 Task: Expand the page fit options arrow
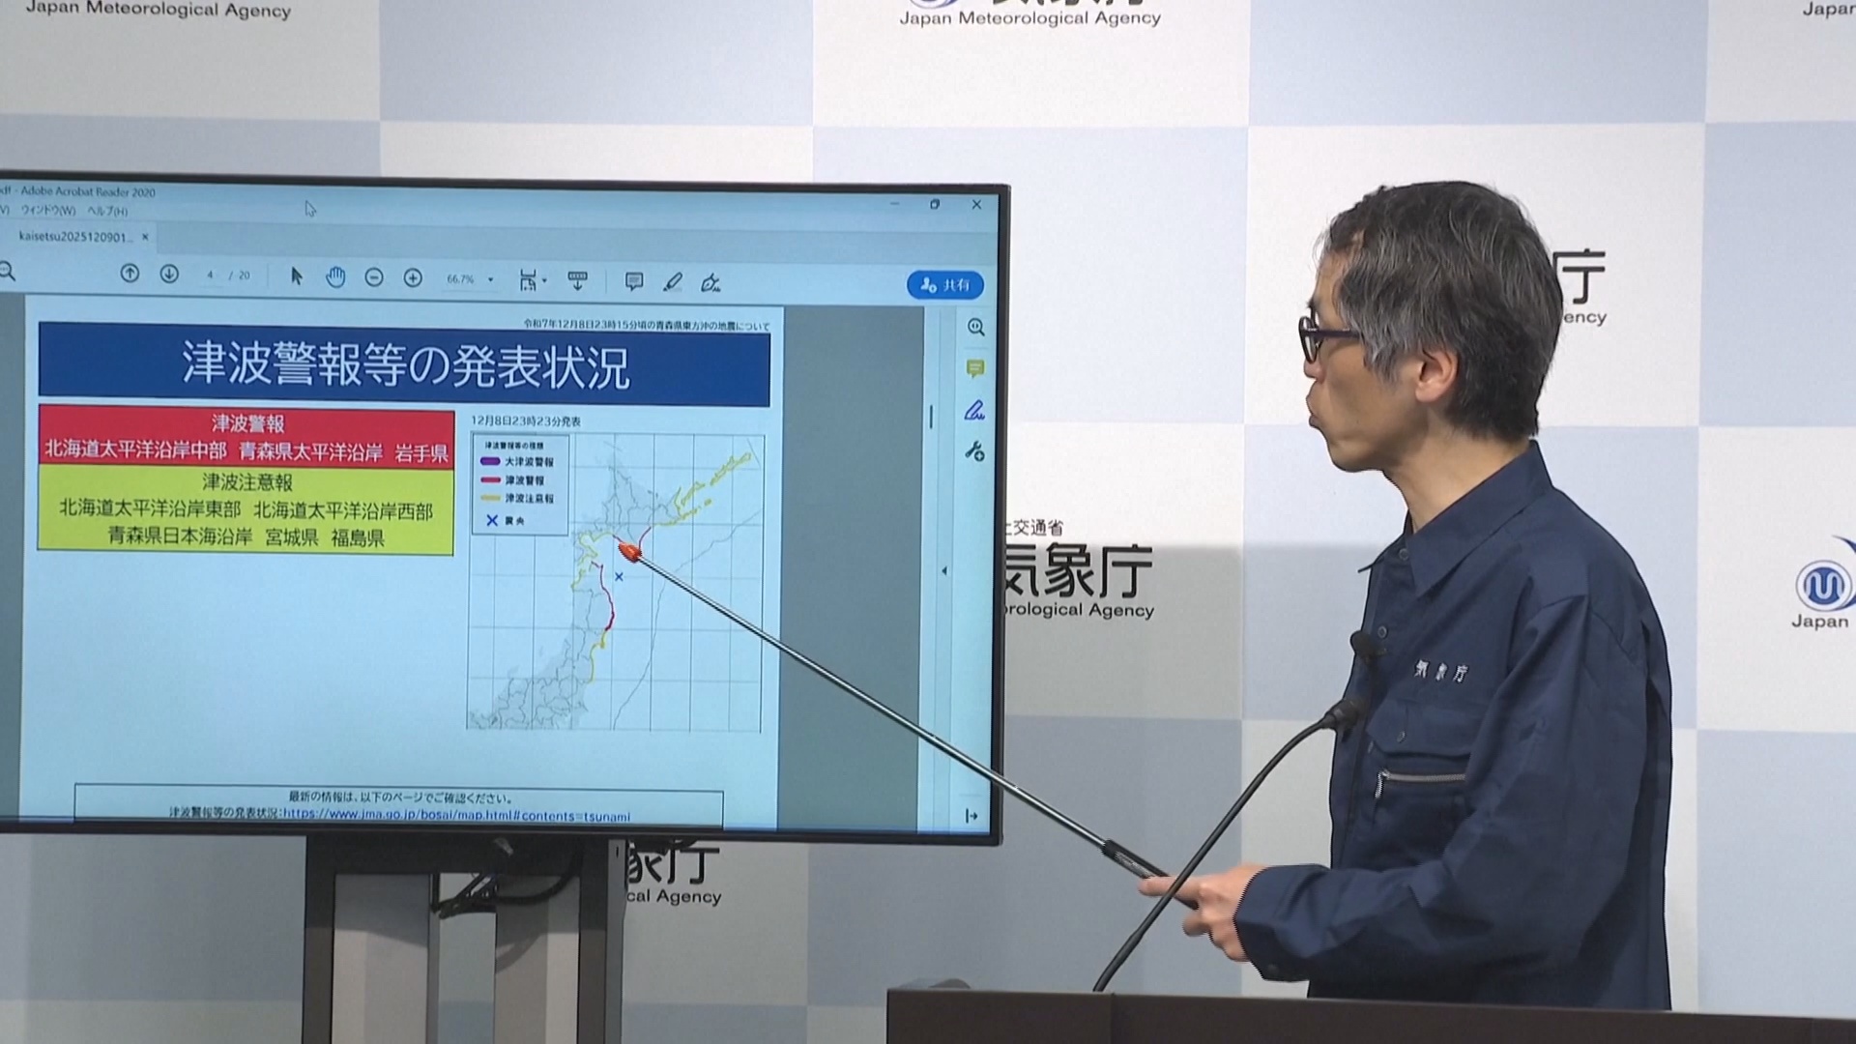click(544, 281)
